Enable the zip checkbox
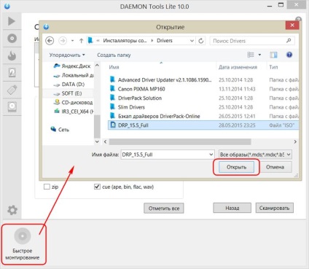 click(47, 187)
